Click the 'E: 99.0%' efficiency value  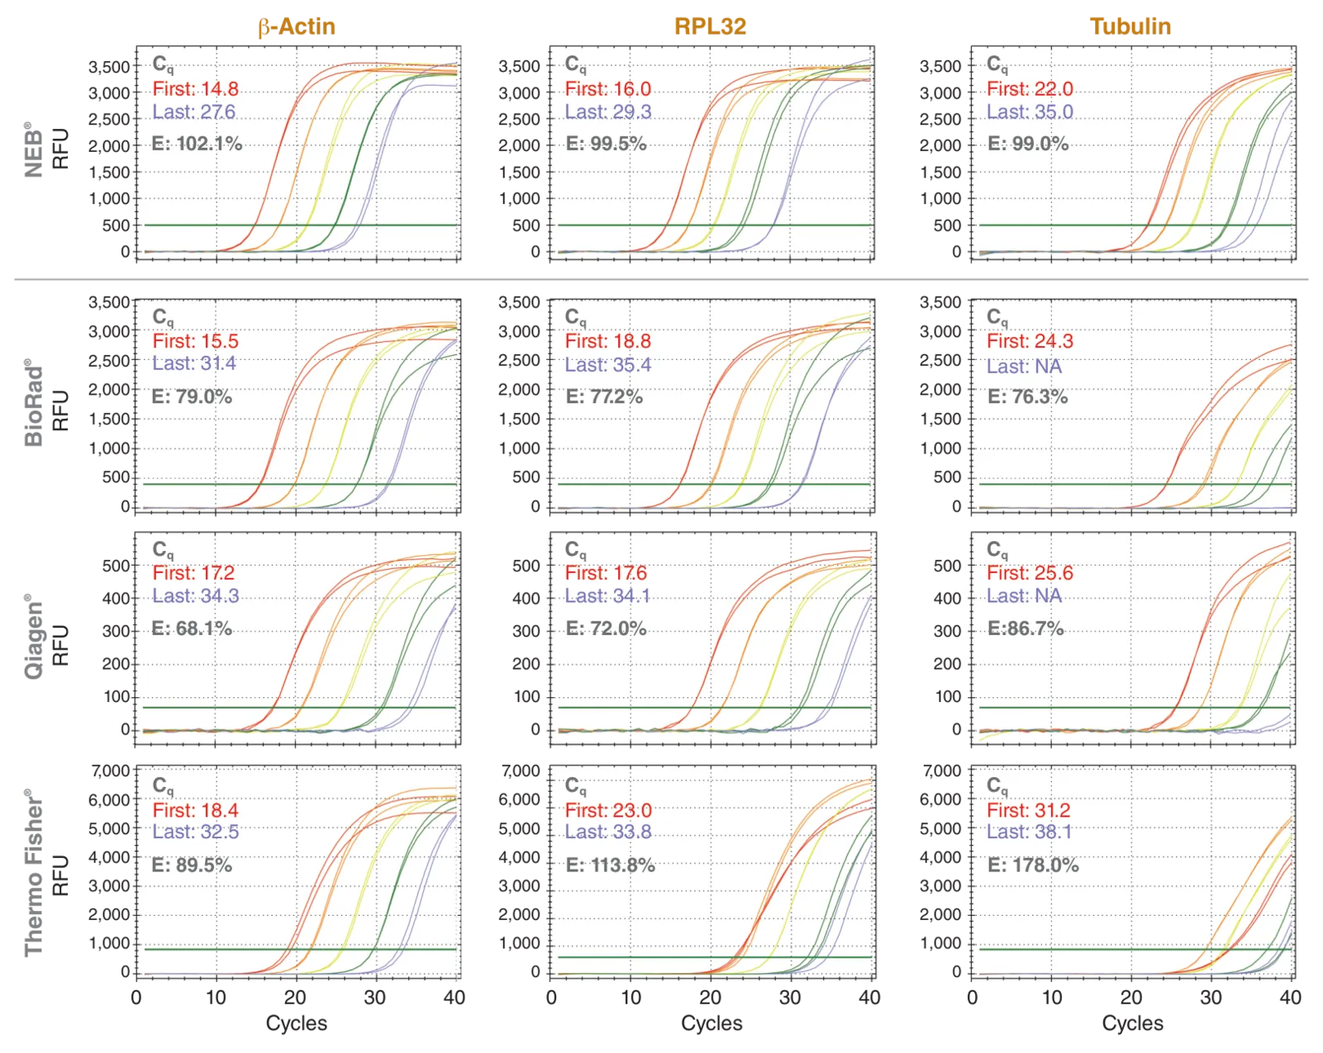point(1028,144)
